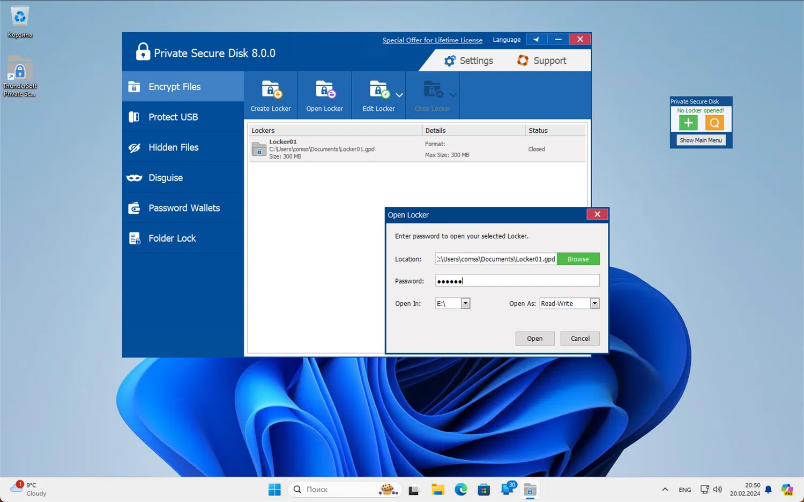Expand the Open As Read-Write dropdown

594,304
